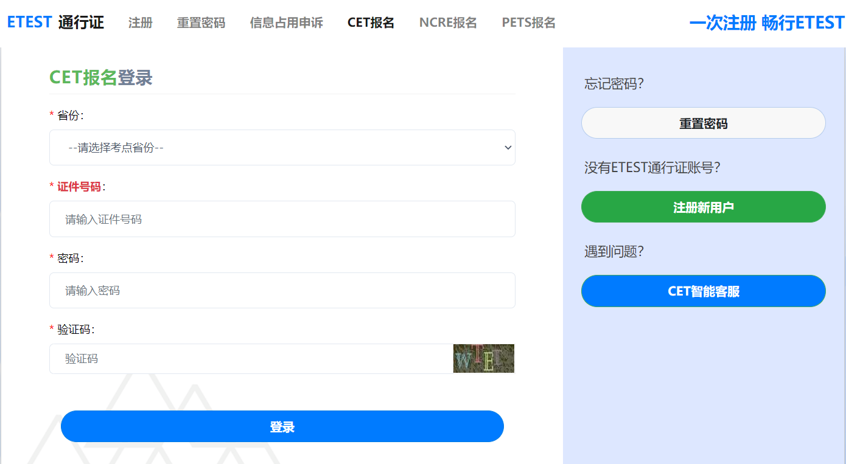The image size is (846, 464).
Task: Click the red 证件号码 field label
Action: point(79,187)
